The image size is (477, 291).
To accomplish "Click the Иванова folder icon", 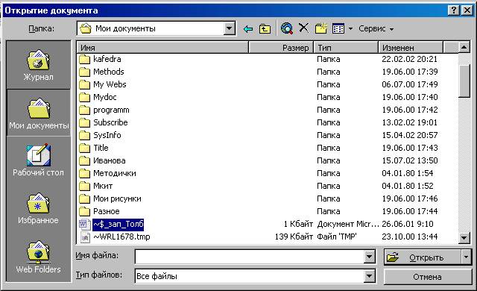I will point(84,160).
